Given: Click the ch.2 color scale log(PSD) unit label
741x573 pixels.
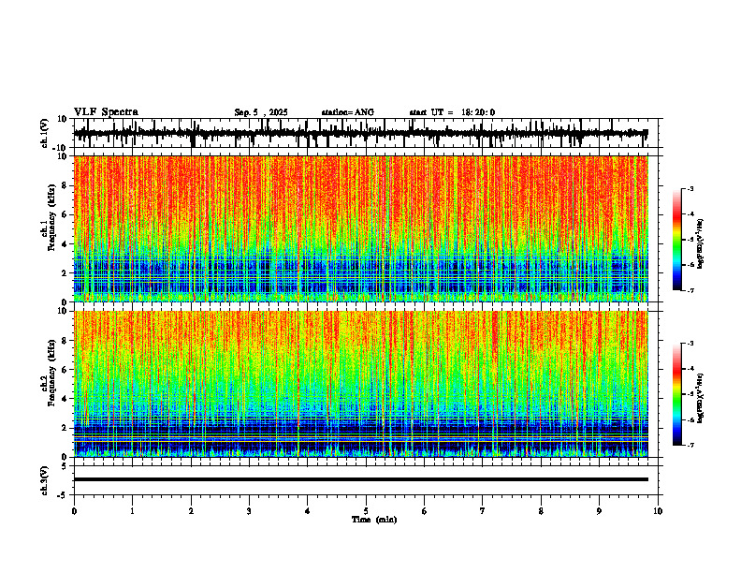Looking at the screenshot, I should point(701,397).
